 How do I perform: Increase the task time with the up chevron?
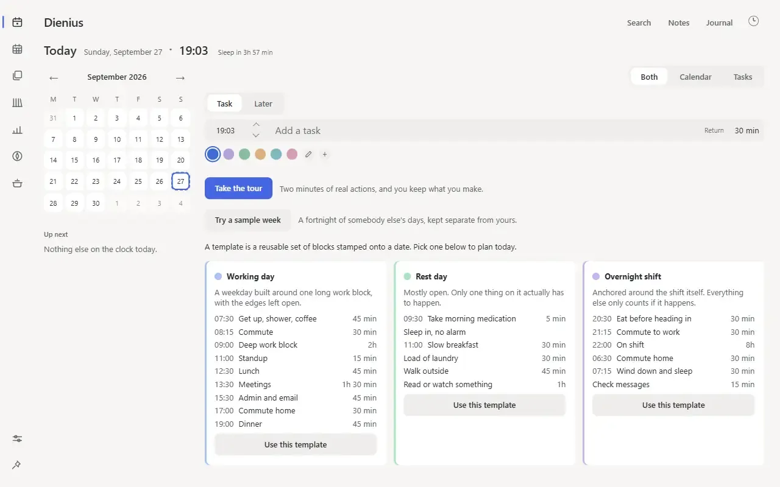(256, 125)
